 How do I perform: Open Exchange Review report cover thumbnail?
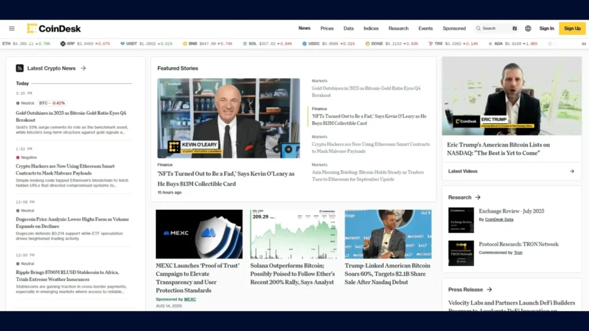[x=461, y=220]
